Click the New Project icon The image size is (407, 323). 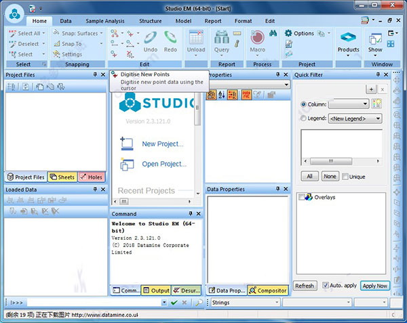click(x=127, y=144)
